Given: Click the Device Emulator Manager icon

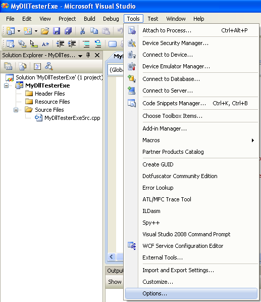Looking at the screenshot, I should [x=132, y=66].
